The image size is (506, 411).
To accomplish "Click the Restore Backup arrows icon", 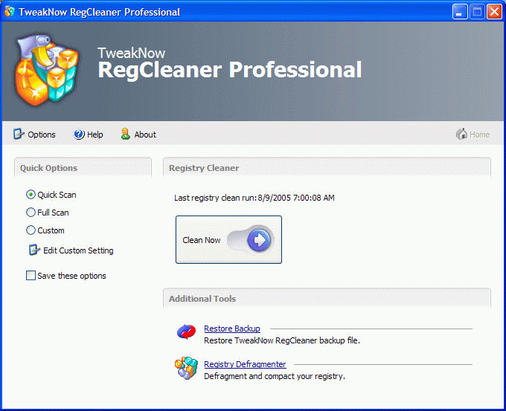I will point(186,331).
